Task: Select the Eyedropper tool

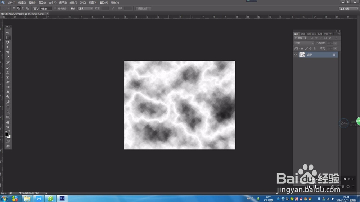Action: click(x=8, y=57)
